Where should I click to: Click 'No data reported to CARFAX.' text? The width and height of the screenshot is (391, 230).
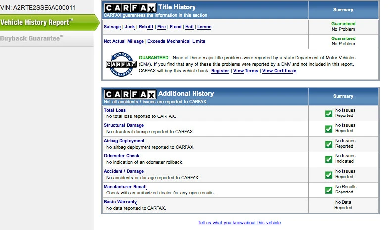(x=136, y=208)
